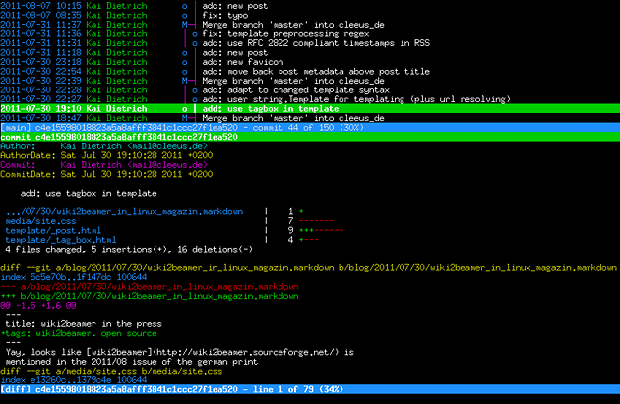This screenshot has height=404, width=620.
Task: Select the 'add: new favicon' commit
Action: [310, 62]
